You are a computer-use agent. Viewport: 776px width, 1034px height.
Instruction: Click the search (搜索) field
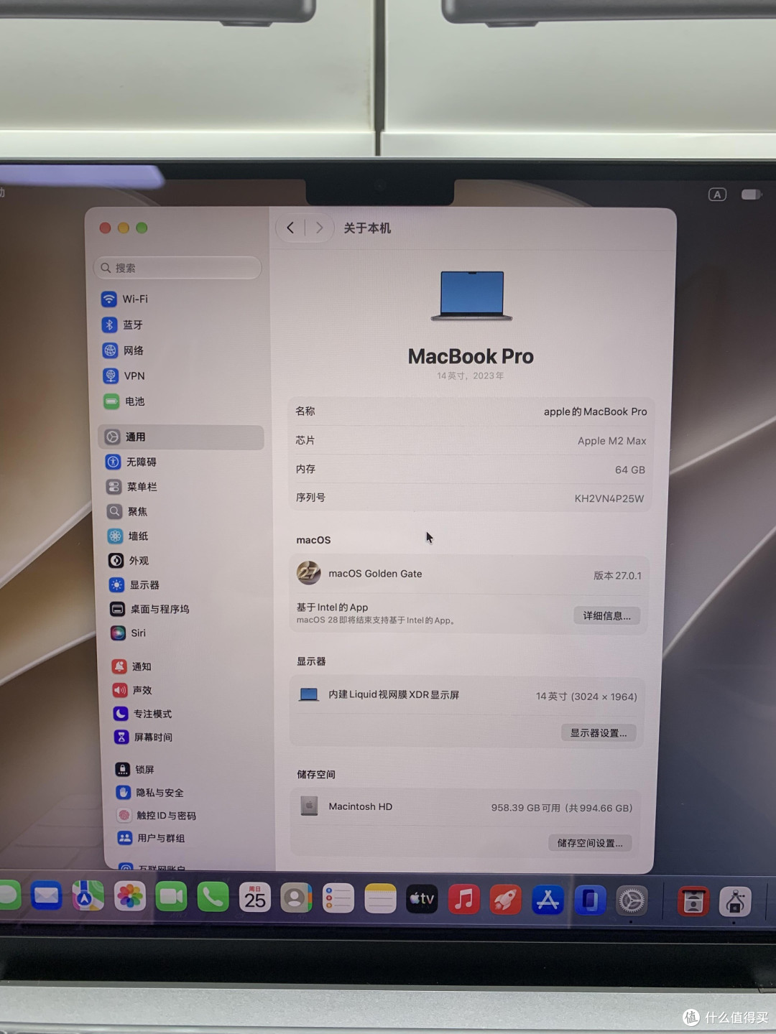pos(177,267)
